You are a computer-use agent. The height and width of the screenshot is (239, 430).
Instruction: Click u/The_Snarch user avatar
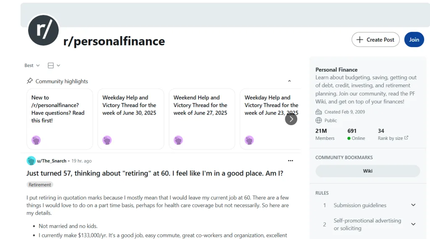[31, 161]
